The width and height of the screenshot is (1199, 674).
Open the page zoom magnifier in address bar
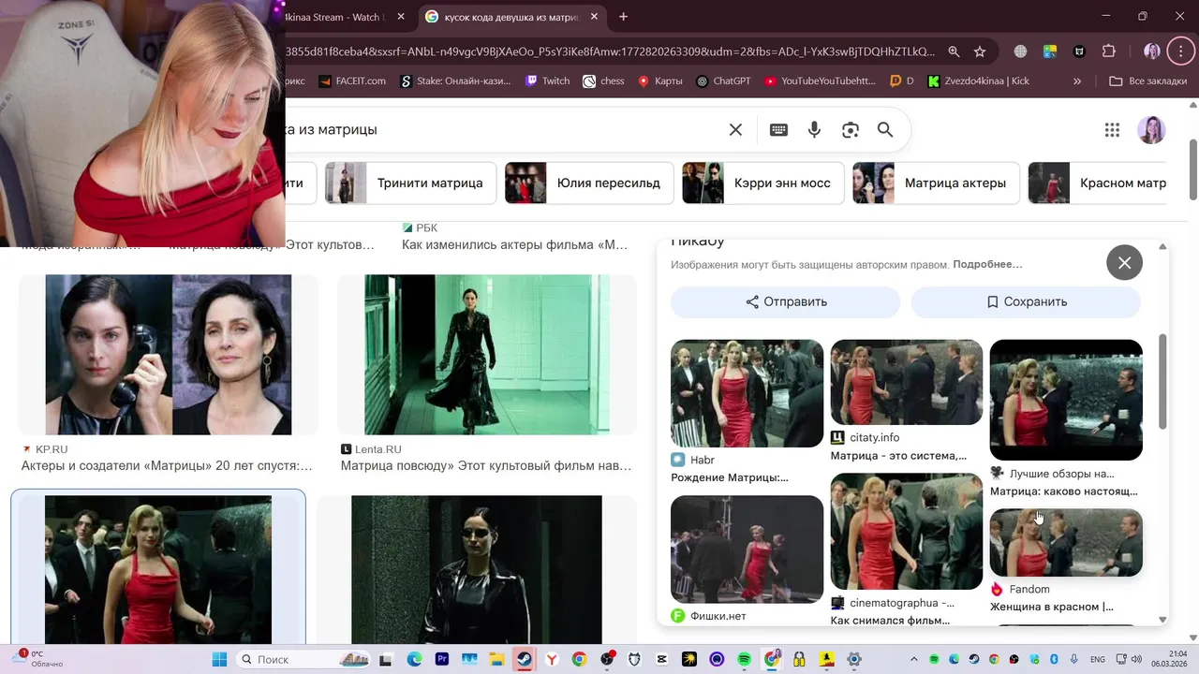point(954,51)
